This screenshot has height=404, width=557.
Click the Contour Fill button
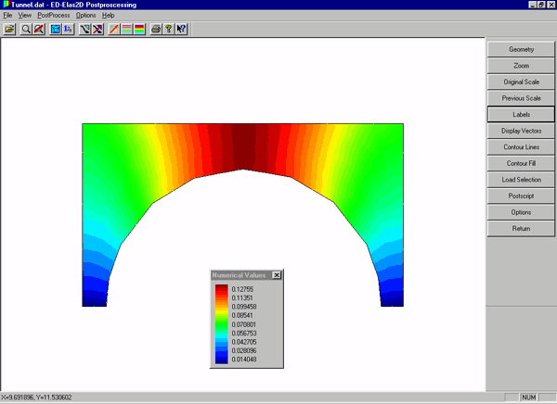(521, 163)
